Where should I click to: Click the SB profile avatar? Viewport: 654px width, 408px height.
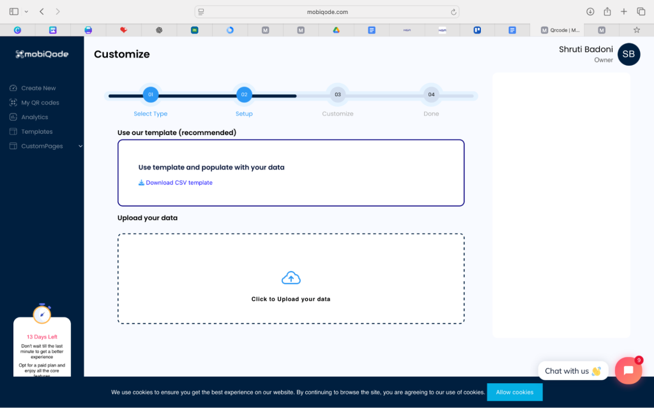pos(628,54)
